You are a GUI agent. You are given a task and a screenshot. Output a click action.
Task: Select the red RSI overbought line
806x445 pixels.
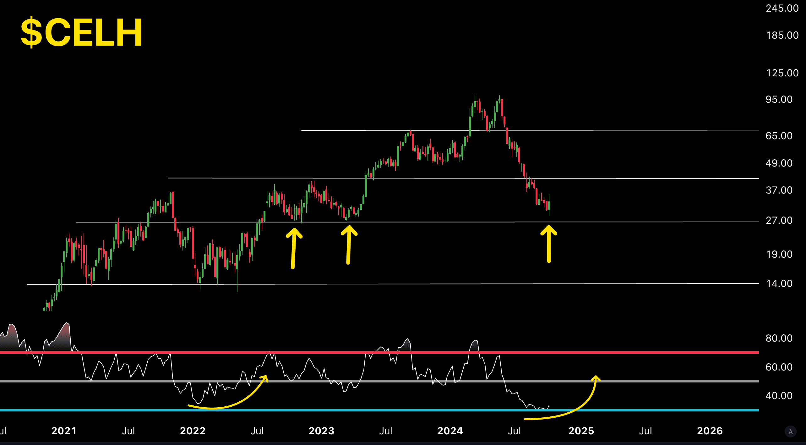(x=379, y=353)
